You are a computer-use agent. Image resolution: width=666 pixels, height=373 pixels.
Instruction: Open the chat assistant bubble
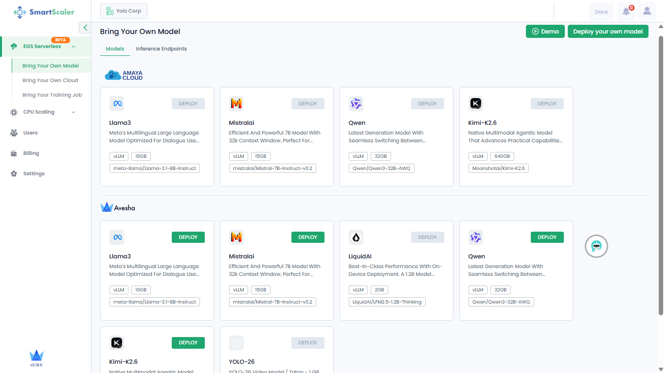596,246
